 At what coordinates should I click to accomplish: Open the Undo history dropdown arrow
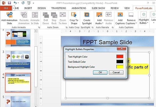click(x=18, y=3)
